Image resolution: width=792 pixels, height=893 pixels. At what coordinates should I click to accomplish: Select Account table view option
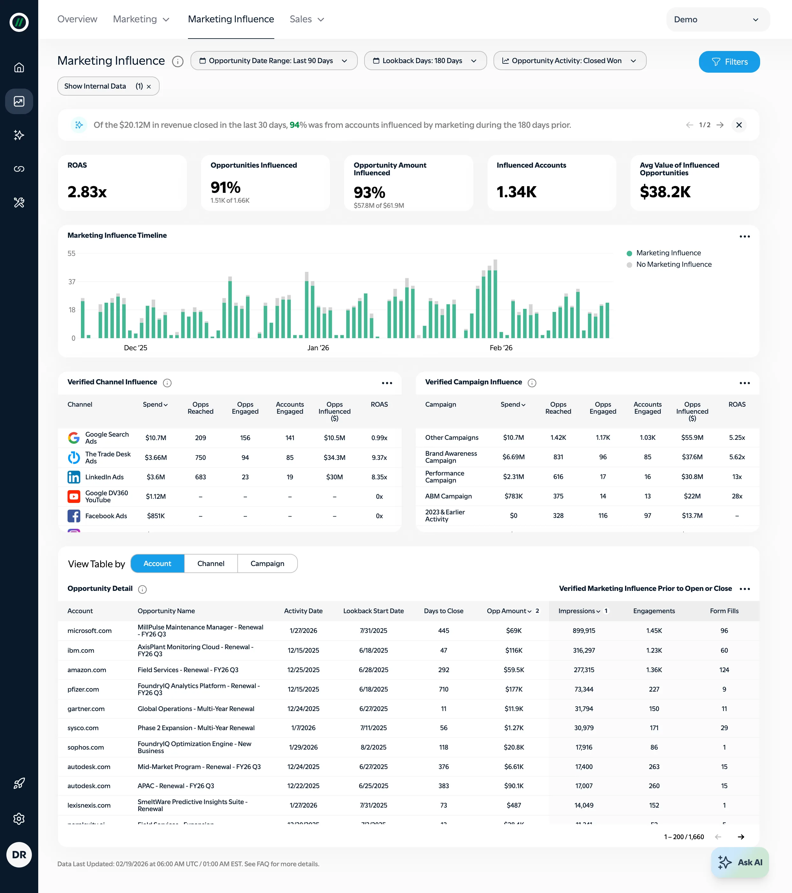click(x=157, y=563)
